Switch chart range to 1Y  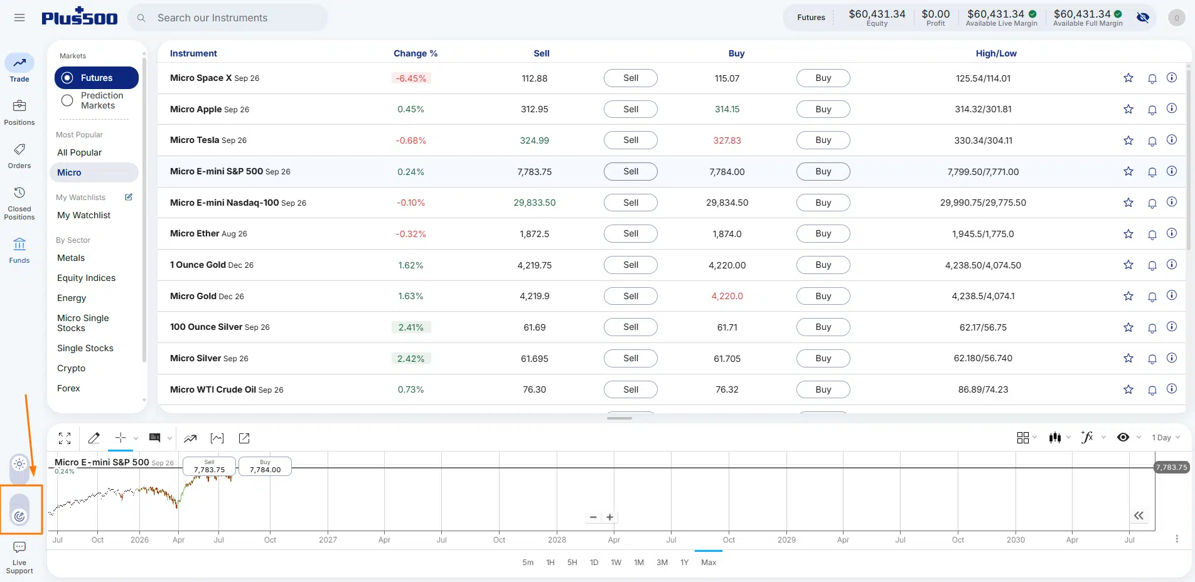684,563
